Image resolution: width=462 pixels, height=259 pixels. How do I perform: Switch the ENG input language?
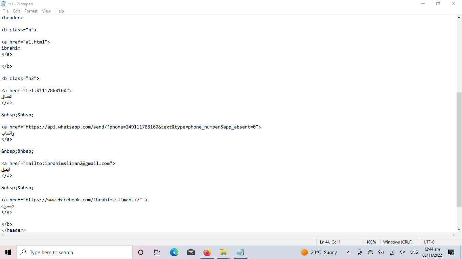414,252
